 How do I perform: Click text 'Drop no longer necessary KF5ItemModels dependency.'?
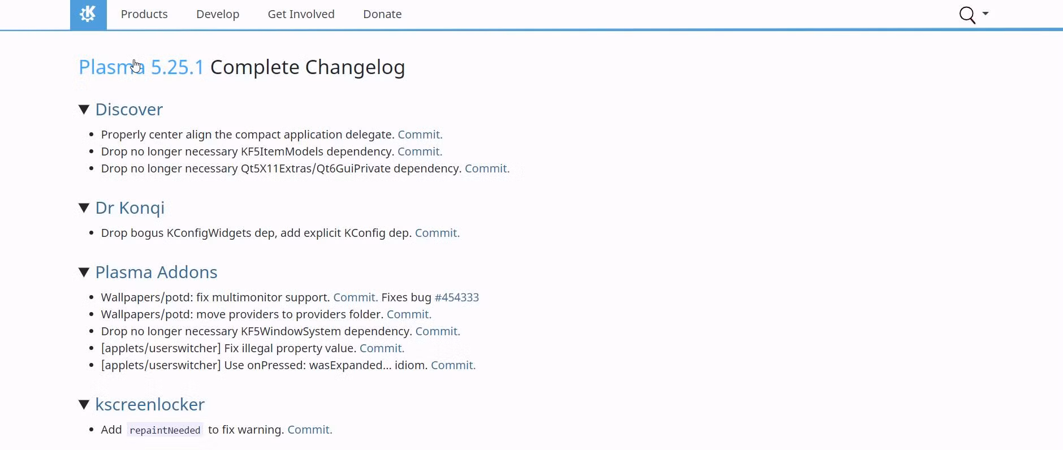click(x=248, y=152)
